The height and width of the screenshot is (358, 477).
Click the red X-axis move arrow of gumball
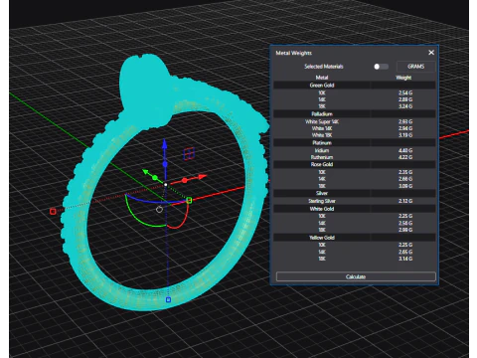(202, 177)
